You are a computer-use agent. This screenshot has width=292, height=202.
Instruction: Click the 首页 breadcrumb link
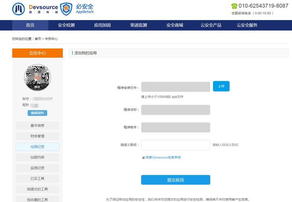[x=37, y=39]
